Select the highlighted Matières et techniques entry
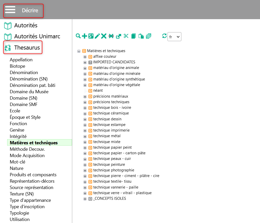Viewport: 260px width, 223px height. point(40,143)
